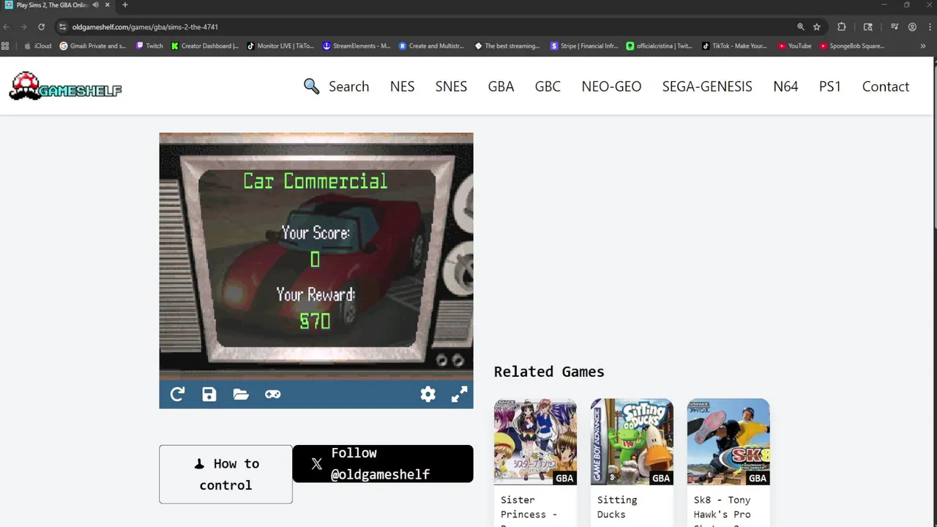937x527 pixels.
Task: Open the browser profile avatar icon
Action: click(912, 27)
